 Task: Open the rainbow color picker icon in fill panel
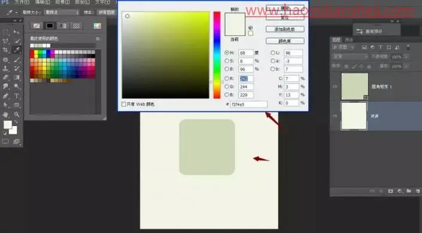pyautogui.click(x=97, y=26)
